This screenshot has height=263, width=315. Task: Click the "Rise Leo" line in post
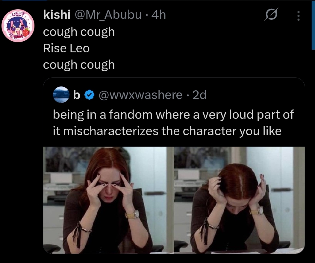[x=66, y=48]
